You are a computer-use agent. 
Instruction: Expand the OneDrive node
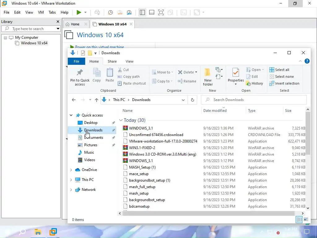[x=71, y=170]
